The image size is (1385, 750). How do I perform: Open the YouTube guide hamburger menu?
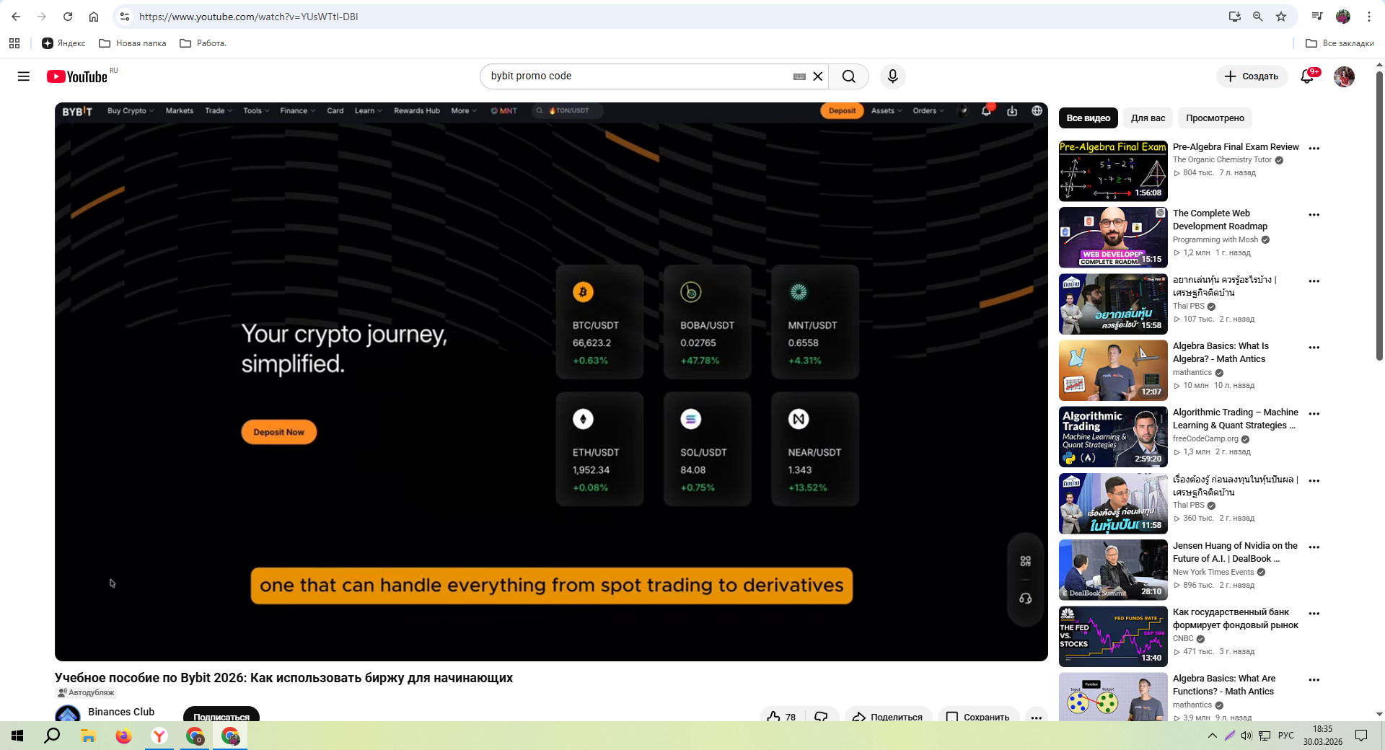pos(24,76)
